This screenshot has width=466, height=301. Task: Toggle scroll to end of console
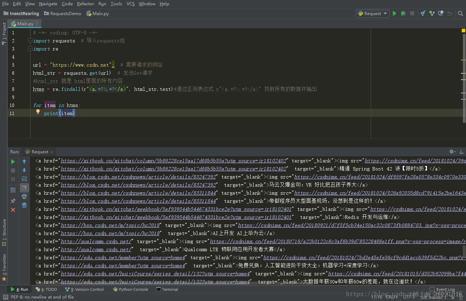point(24,188)
